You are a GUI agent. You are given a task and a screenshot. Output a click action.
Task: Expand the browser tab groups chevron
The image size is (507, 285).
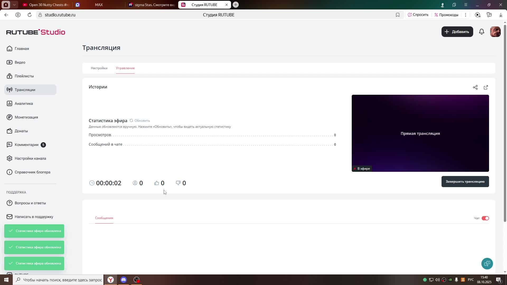click(14, 5)
